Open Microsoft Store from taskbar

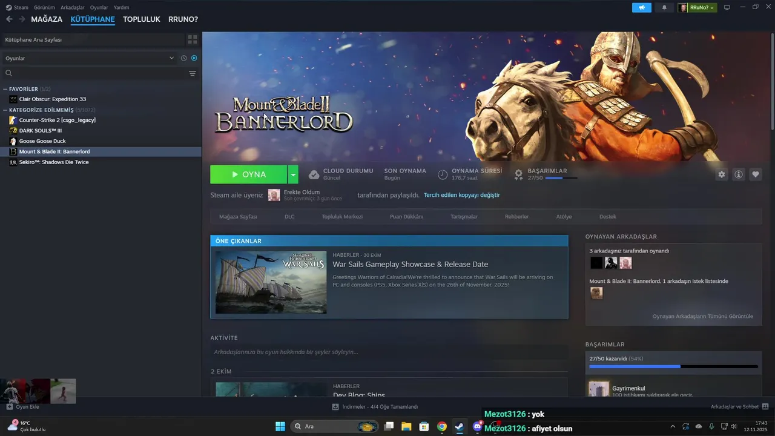[424, 426]
